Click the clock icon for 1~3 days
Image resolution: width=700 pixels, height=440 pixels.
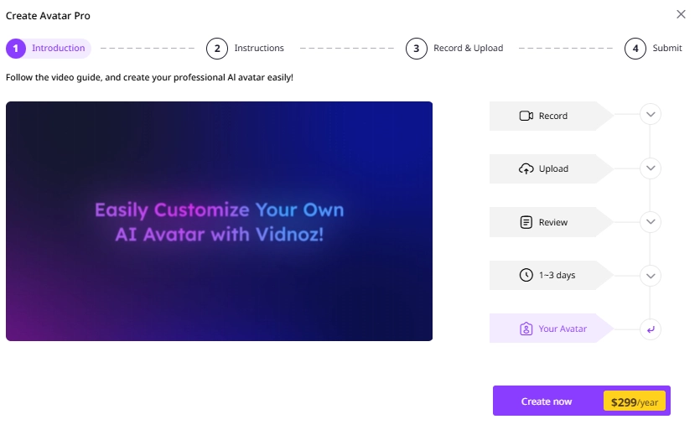click(526, 275)
